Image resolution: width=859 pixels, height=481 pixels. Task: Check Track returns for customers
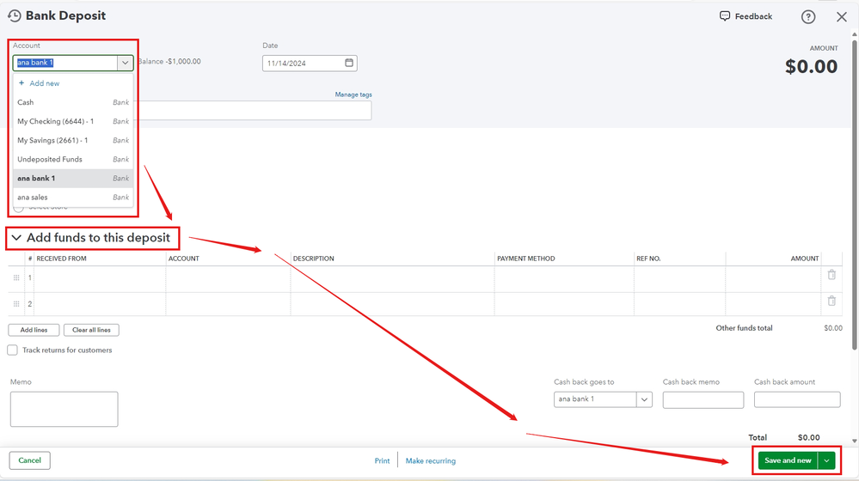13,350
